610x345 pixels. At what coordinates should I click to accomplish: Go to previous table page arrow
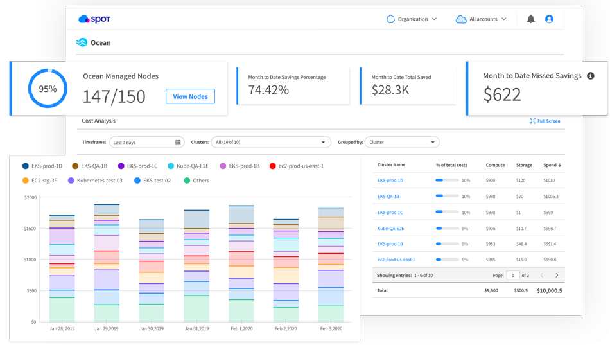coord(541,275)
